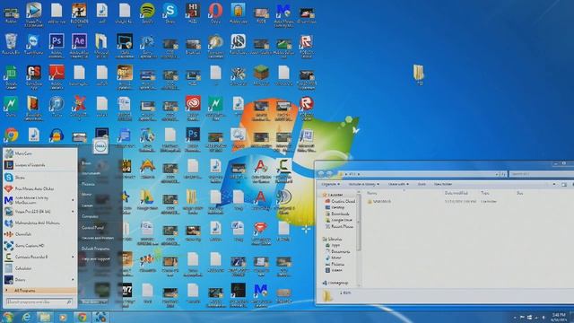Image resolution: width=574 pixels, height=323 pixels.
Task: Switch to Chrome on the taskbar
Action: click(x=82, y=317)
